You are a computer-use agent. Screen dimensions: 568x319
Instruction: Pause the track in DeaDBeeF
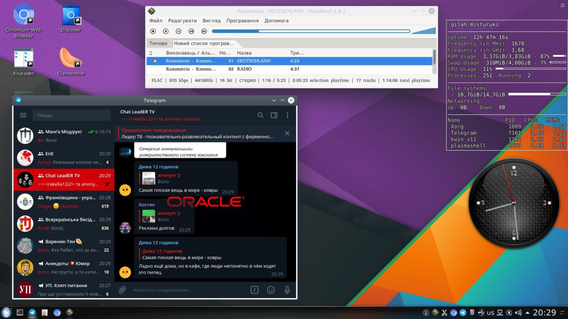[x=178, y=31]
